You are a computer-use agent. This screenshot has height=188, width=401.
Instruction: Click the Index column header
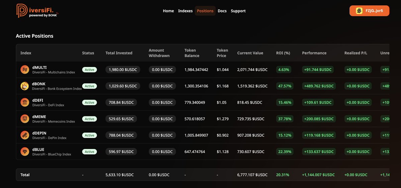point(26,53)
